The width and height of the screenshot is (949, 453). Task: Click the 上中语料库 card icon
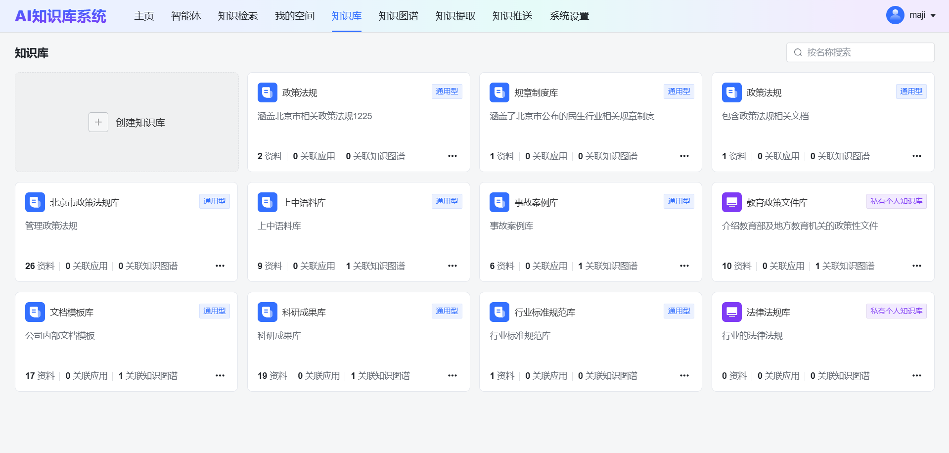267,202
